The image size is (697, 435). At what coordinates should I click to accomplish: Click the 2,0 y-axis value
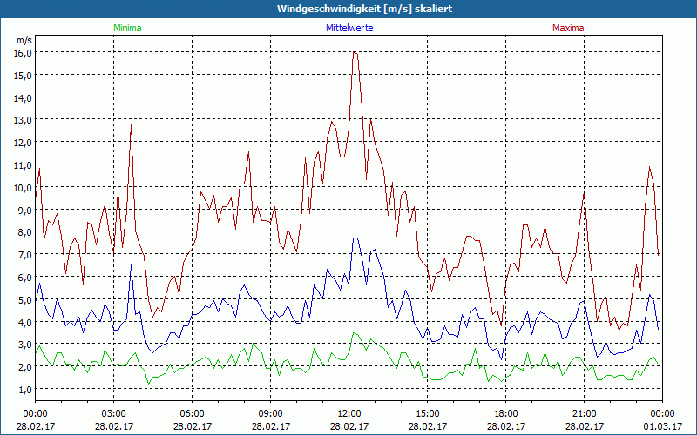25,366
